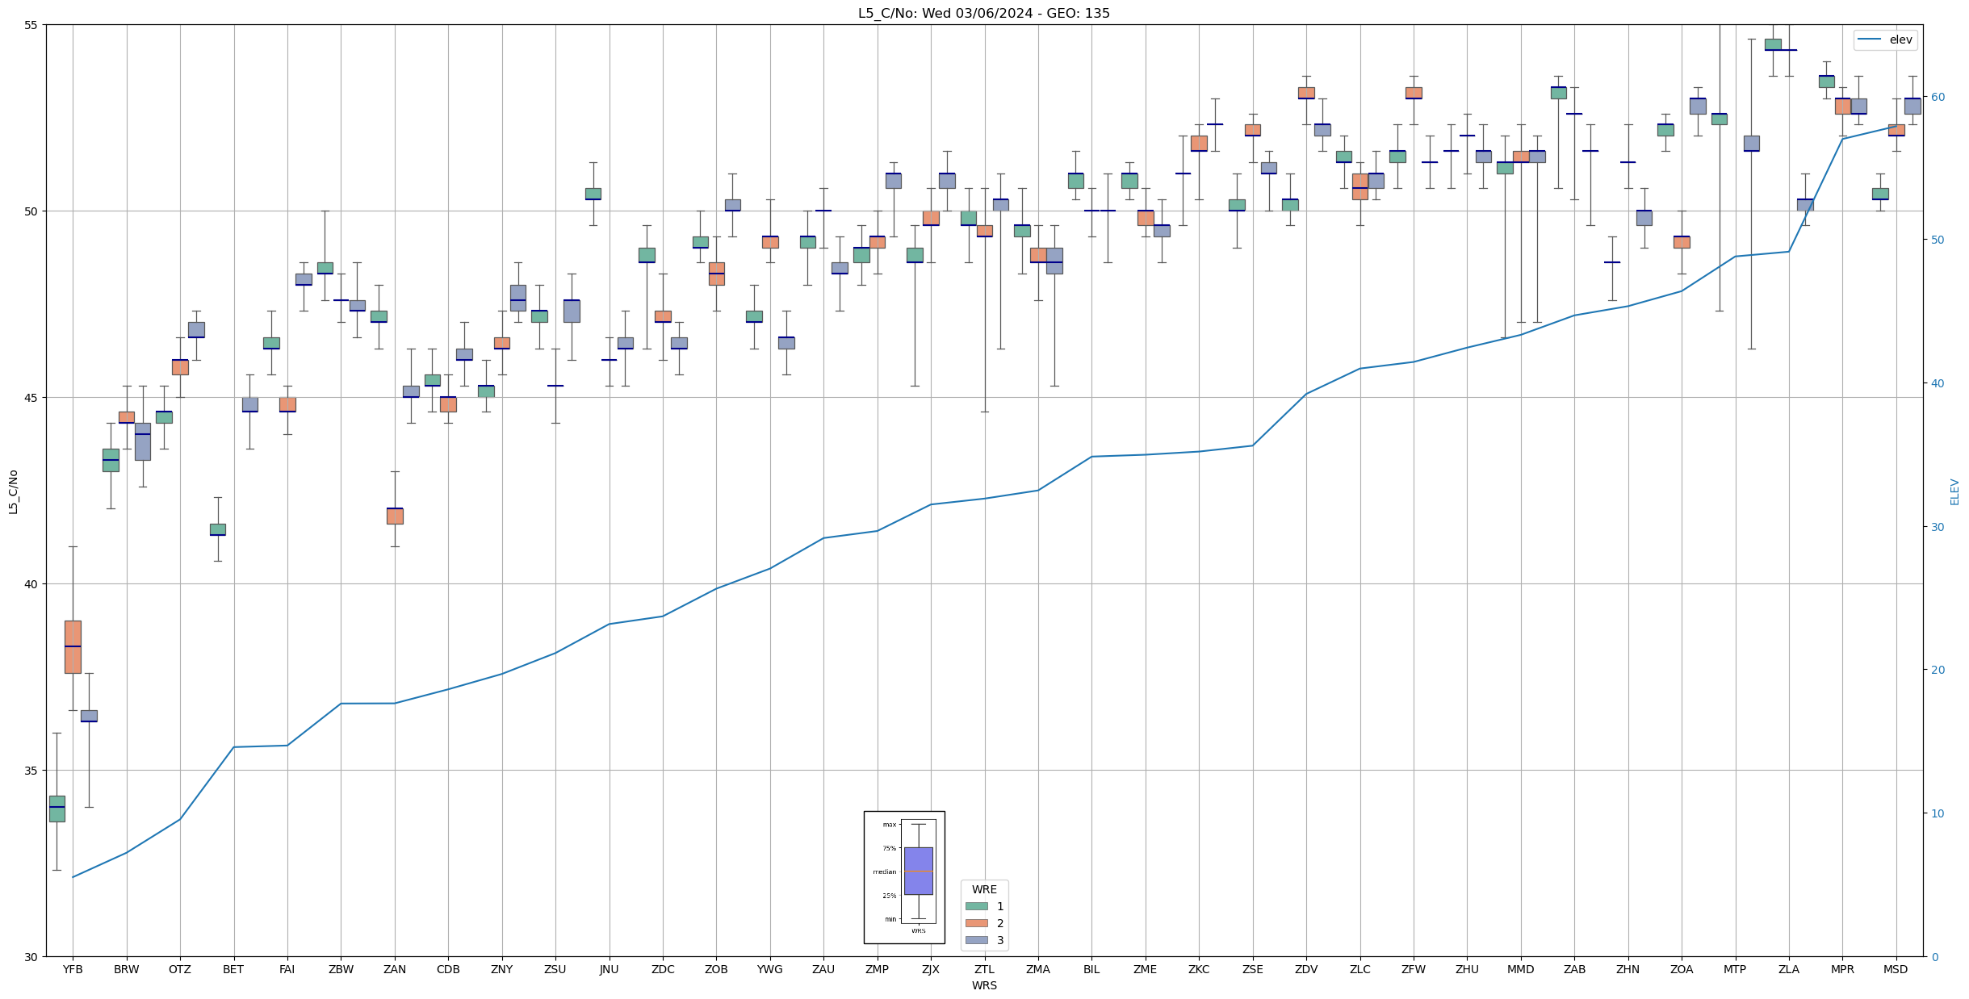Image resolution: width=1969 pixels, height=999 pixels.
Task: Click the L5_C/No y-axis label
Action: [13, 491]
